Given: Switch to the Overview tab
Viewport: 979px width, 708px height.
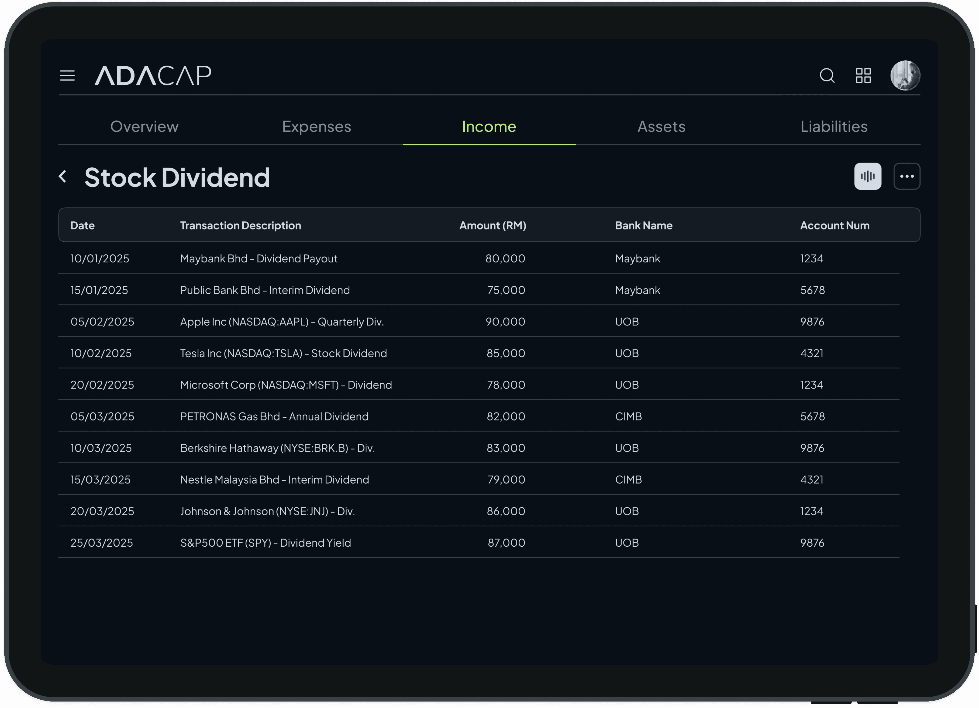Looking at the screenshot, I should pos(144,126).
